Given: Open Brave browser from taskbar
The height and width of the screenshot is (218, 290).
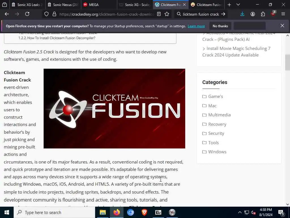Looking at the screenshot, I should point(144,212).
